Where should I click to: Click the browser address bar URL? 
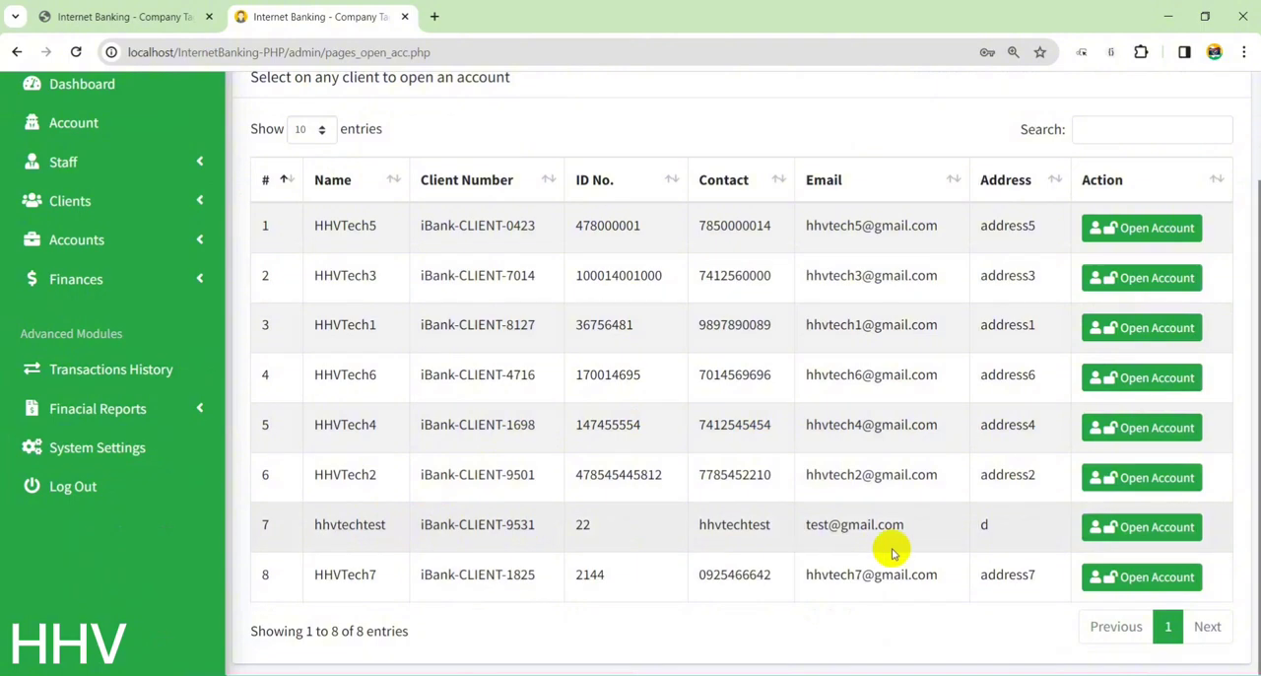(x=279, y=52)
